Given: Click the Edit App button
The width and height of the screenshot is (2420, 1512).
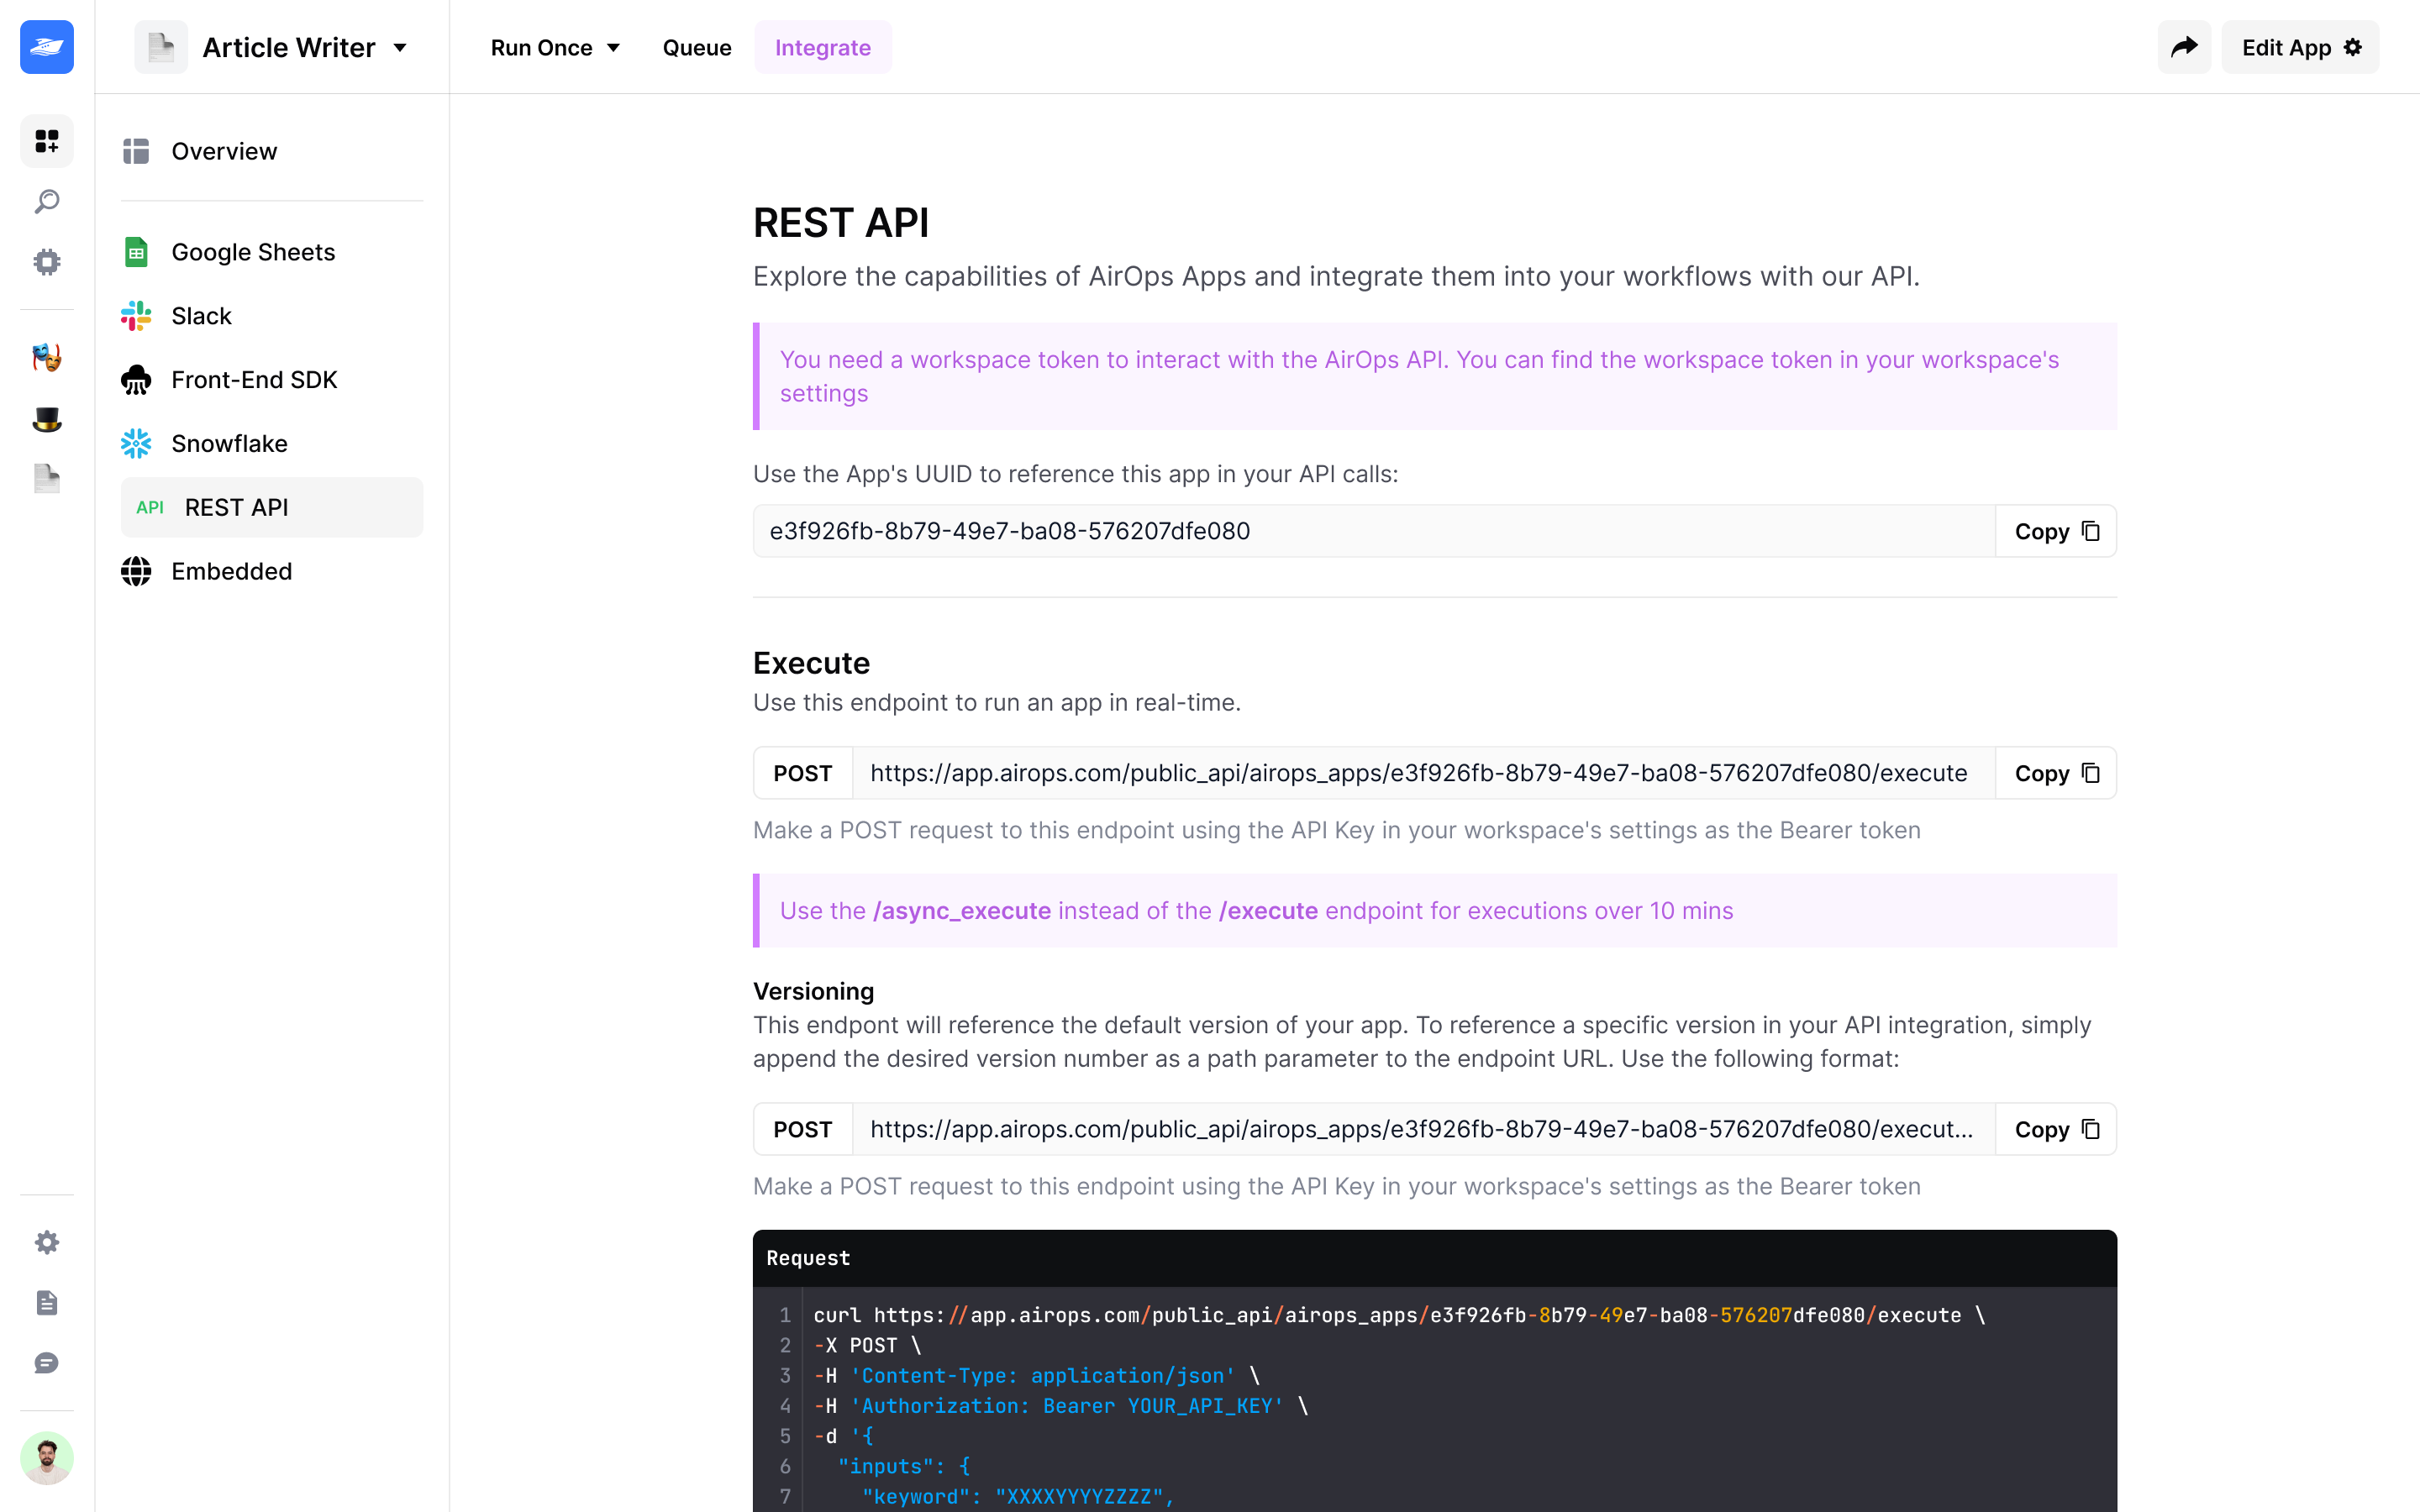Looking at the screenshot, I should click(x=2299, y=47).
